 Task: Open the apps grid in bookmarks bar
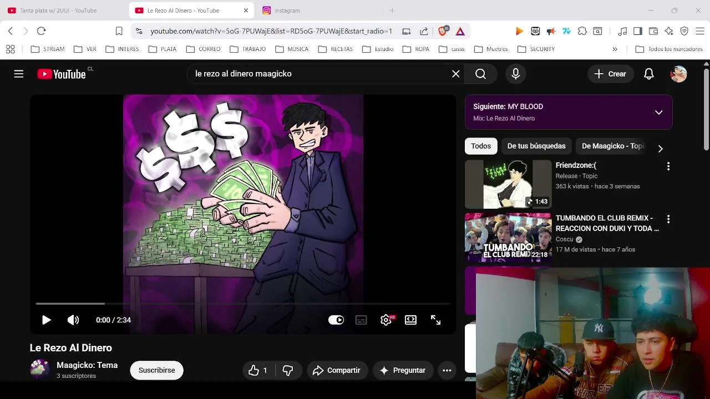coord(11,49)
